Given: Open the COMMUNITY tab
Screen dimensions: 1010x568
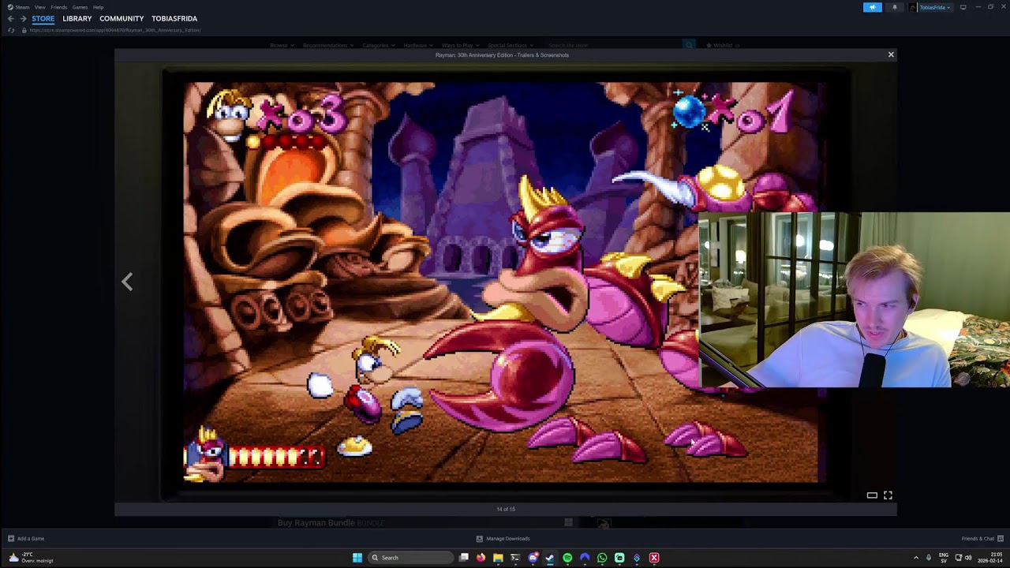Looking at the screenshot, I should (122, 18).
